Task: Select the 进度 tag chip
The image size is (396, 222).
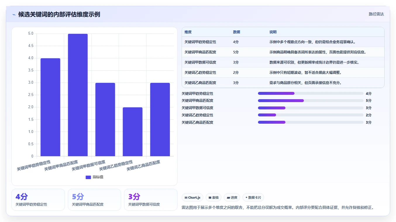Action: pyautogui.click(x=232, y=197)
